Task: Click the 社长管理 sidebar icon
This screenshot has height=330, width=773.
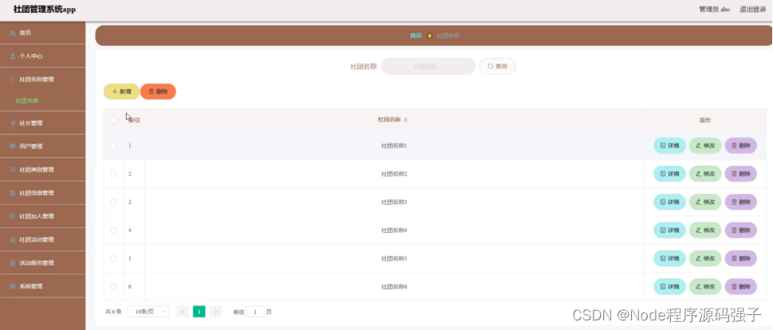Action: coord(13,124)
